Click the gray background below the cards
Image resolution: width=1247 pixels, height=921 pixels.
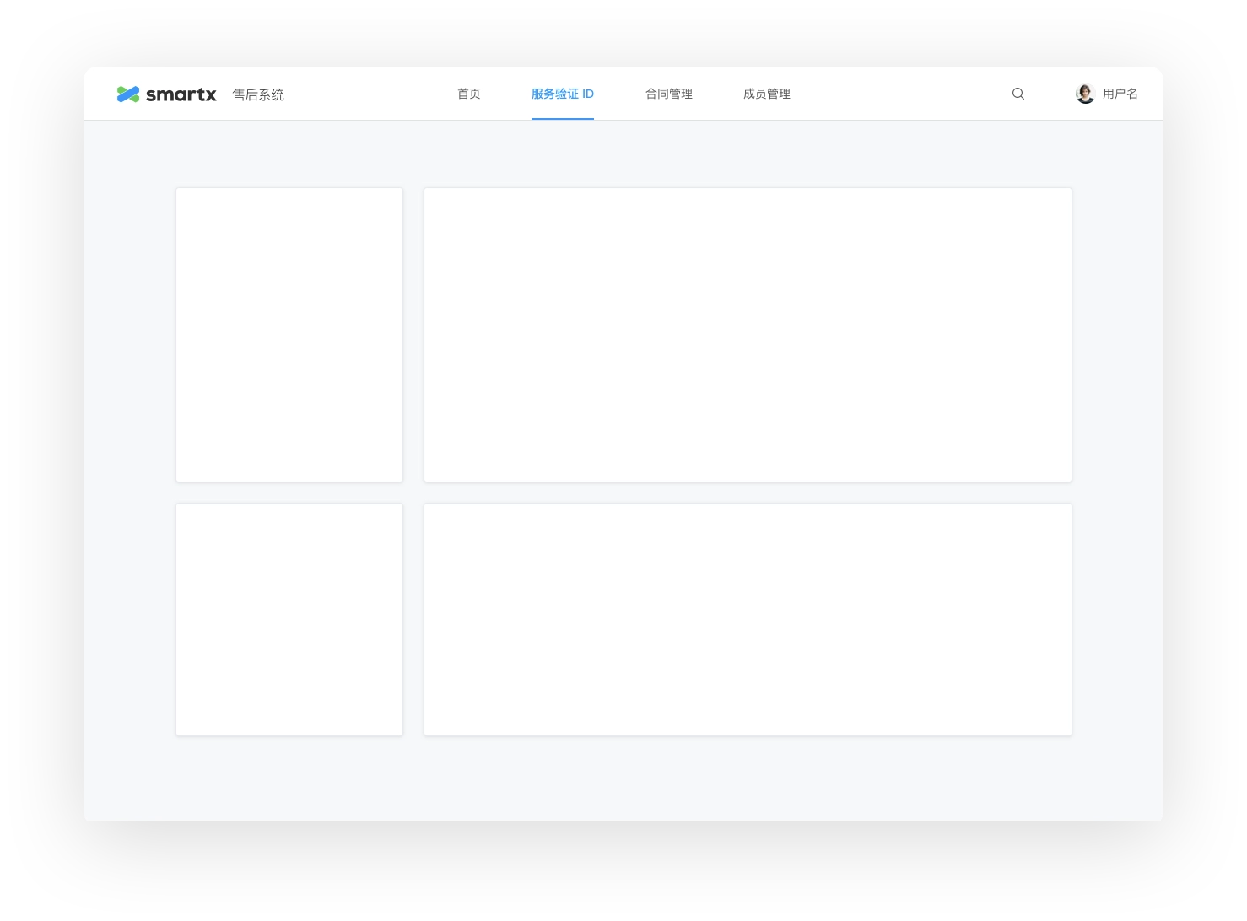coord(623,778)
